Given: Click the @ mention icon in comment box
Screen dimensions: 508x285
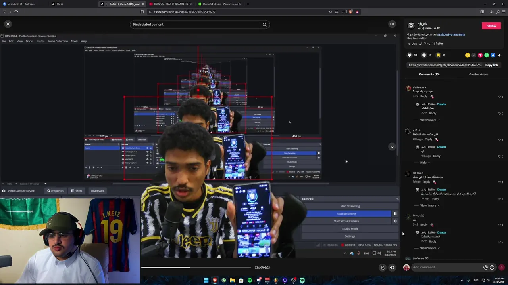Looking at the screenshot, I should point(485,267).
